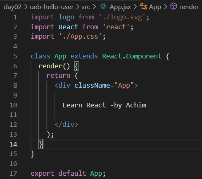Click the text 'Learn React -by Achim'
202x179 pixels.
tap(105, 105)
